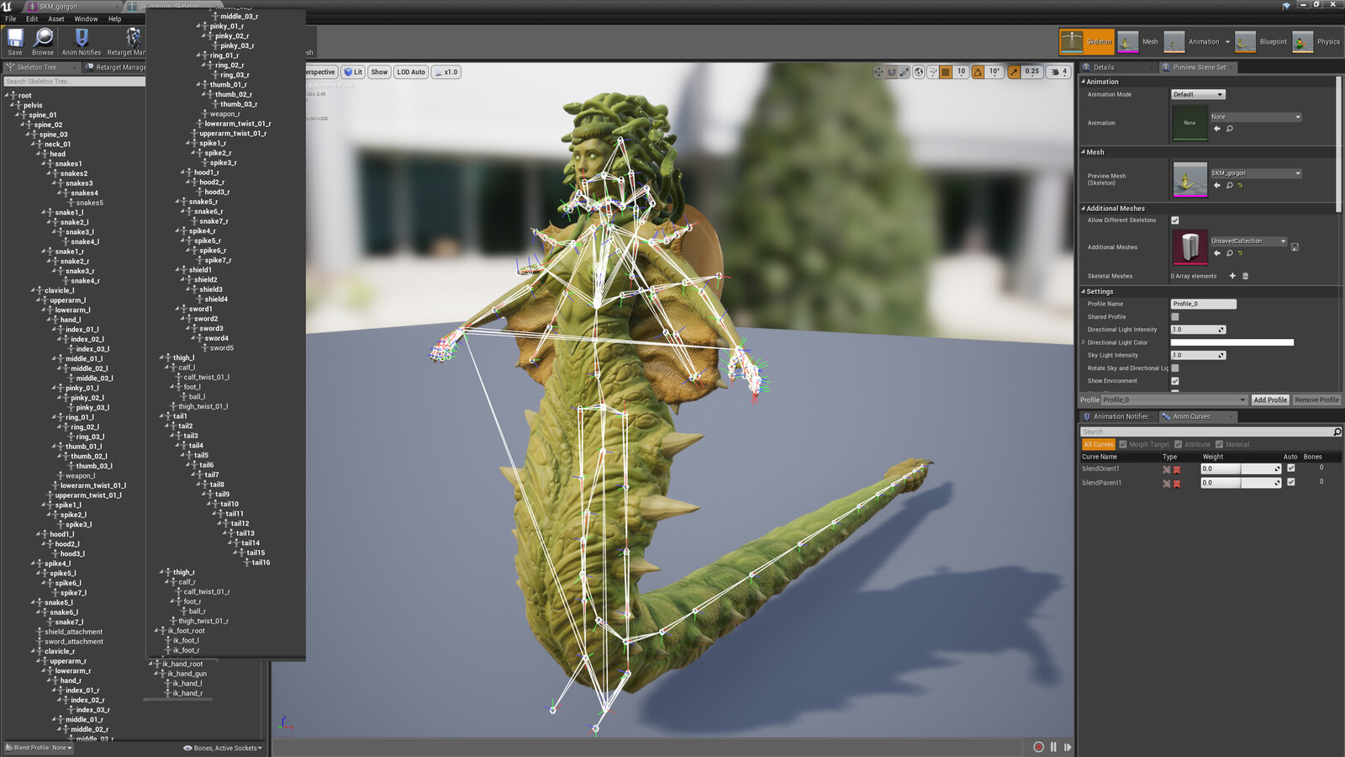1345x757 pixels.
Task: Reset Preview Mesh to default yellow arrow
Action: click(1240, 185)
